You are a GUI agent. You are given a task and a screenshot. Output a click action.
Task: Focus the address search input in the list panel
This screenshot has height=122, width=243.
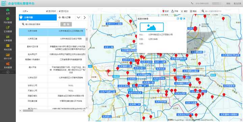pos(39,24)
